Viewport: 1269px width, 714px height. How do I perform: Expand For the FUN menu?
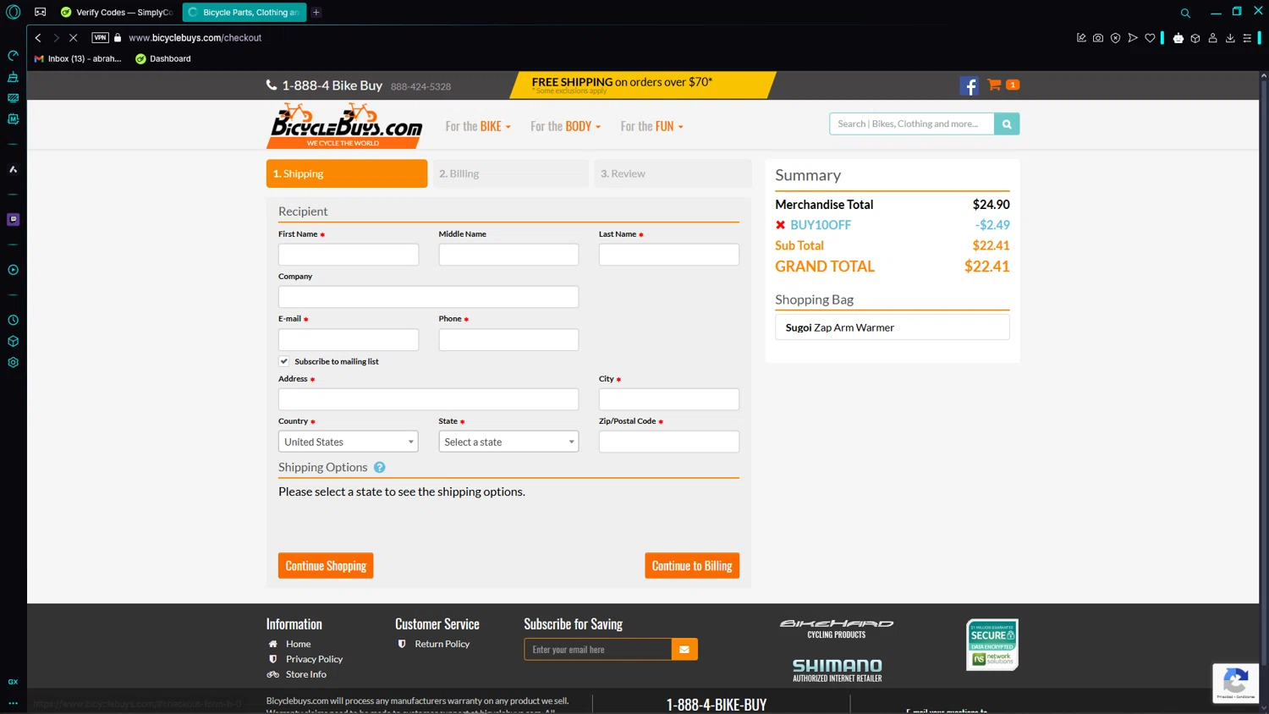[651, 126]
